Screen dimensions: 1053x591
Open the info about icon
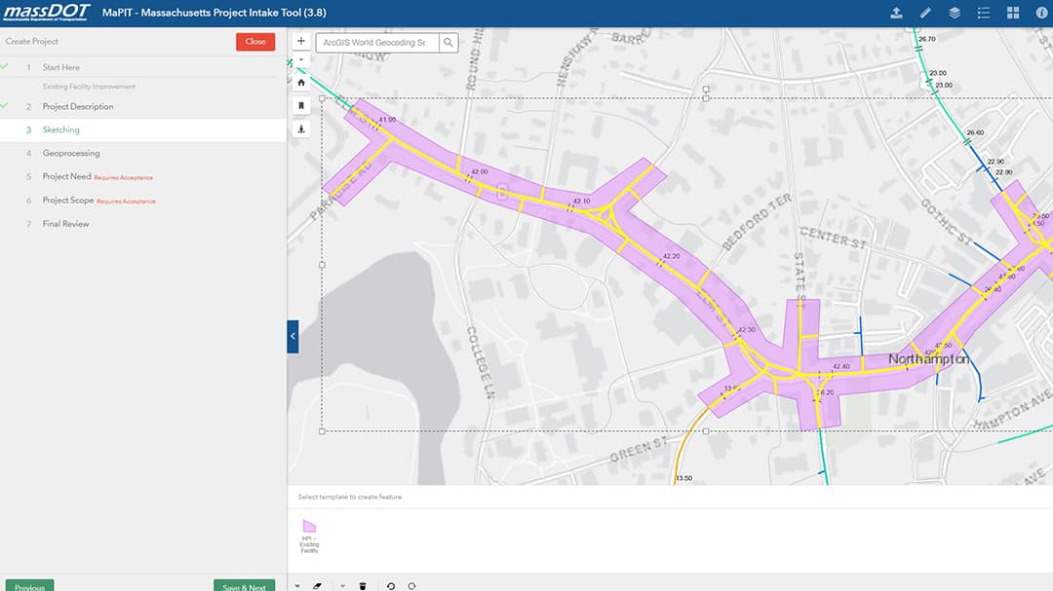click(x=1041, y=13)
